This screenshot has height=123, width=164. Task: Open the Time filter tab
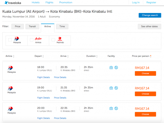click(62, 26)
